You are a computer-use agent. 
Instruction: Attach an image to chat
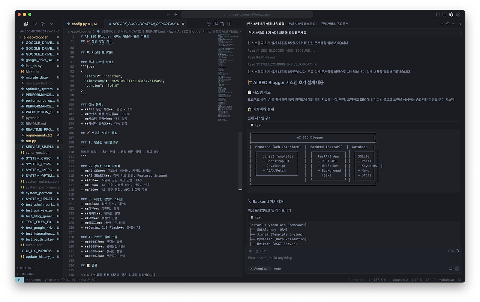[x=450, y=269]
